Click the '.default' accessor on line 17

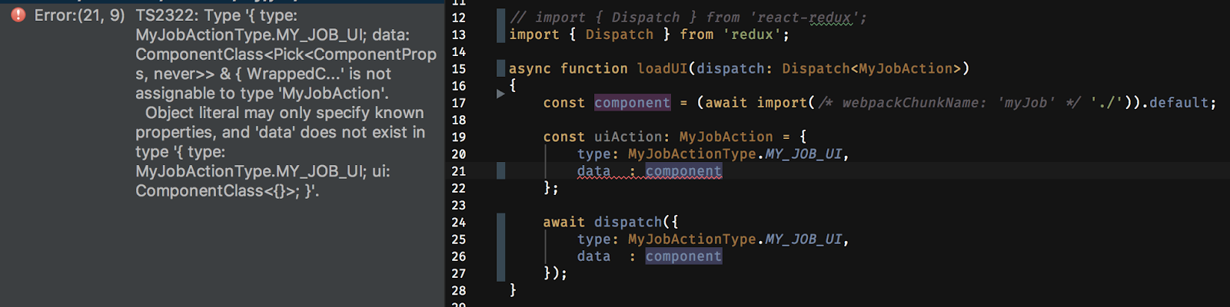point(1175,103)
